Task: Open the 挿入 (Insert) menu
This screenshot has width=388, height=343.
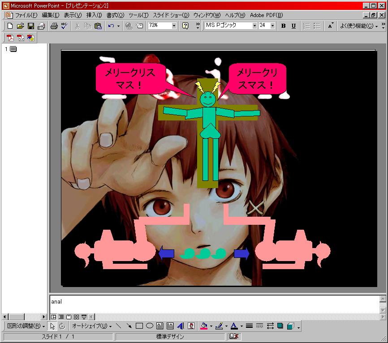Action: tap(94, 15)
